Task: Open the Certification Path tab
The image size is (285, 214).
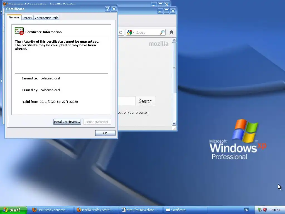Action: [46, 18]
